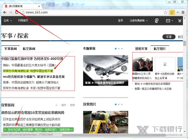Click 选择区域↖ on the green toolbar

coord(51,130)
